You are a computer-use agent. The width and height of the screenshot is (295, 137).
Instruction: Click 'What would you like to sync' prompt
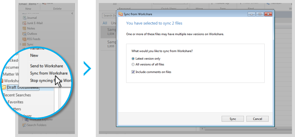pos(162,51)
